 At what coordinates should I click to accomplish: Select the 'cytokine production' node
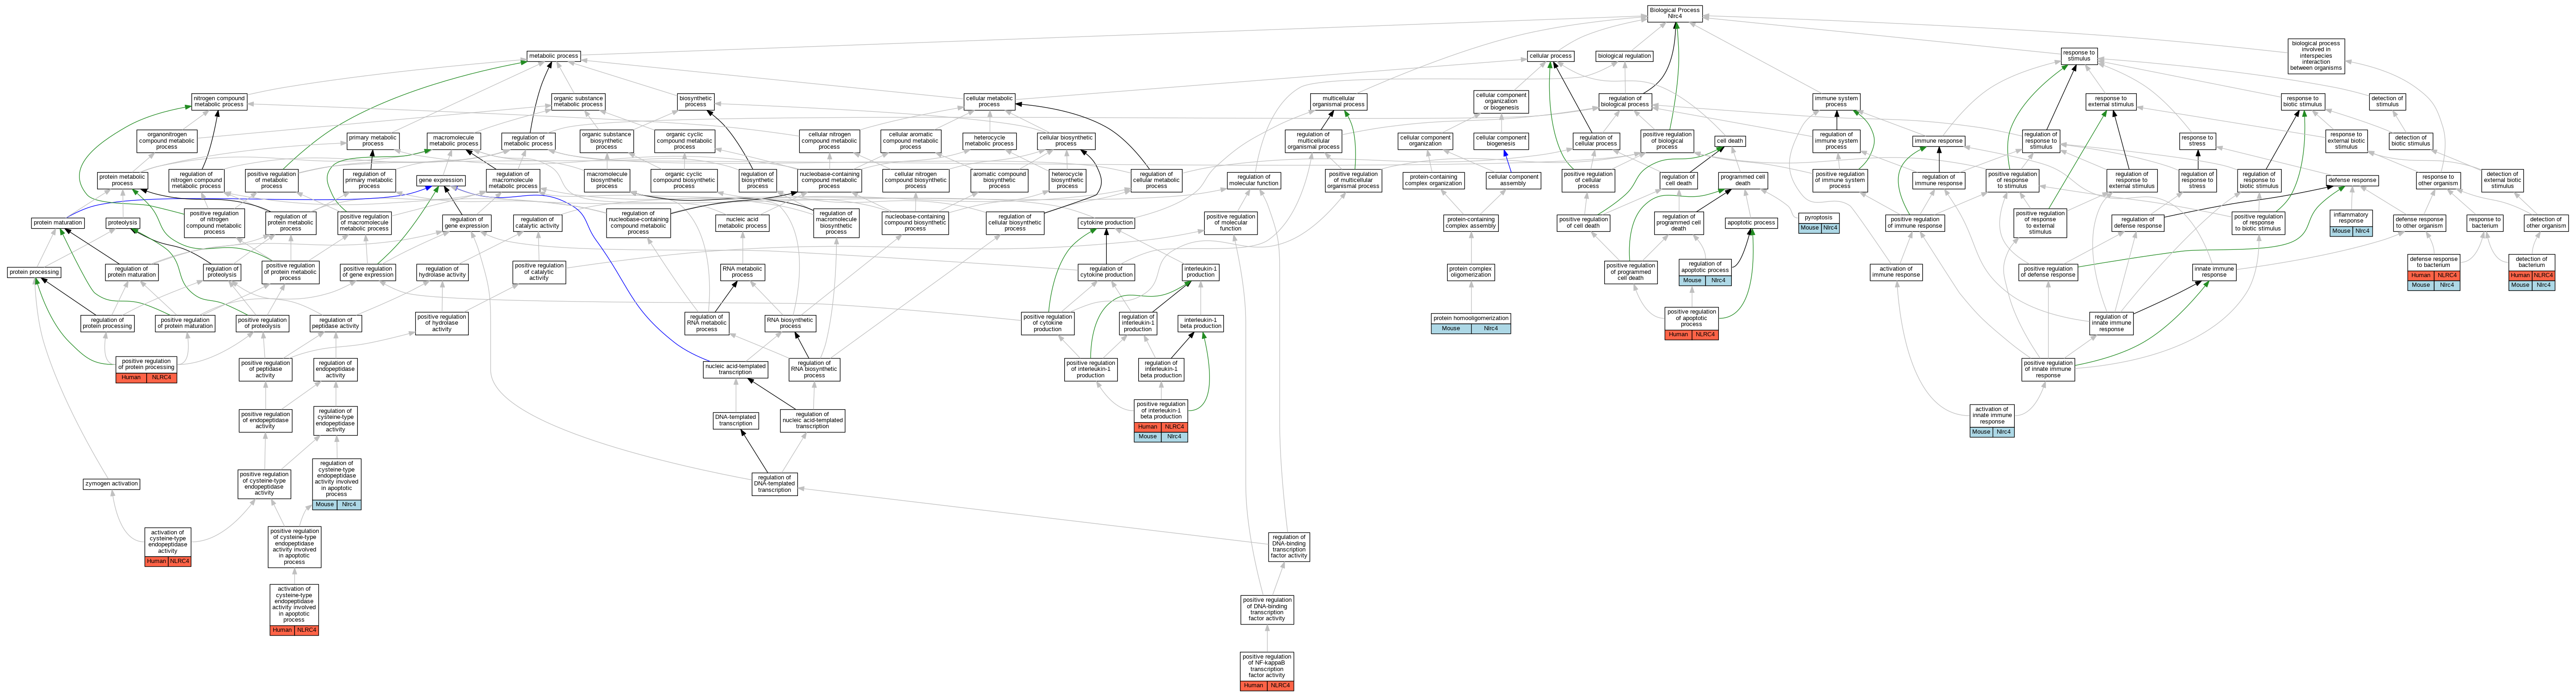pos(1106,223)
